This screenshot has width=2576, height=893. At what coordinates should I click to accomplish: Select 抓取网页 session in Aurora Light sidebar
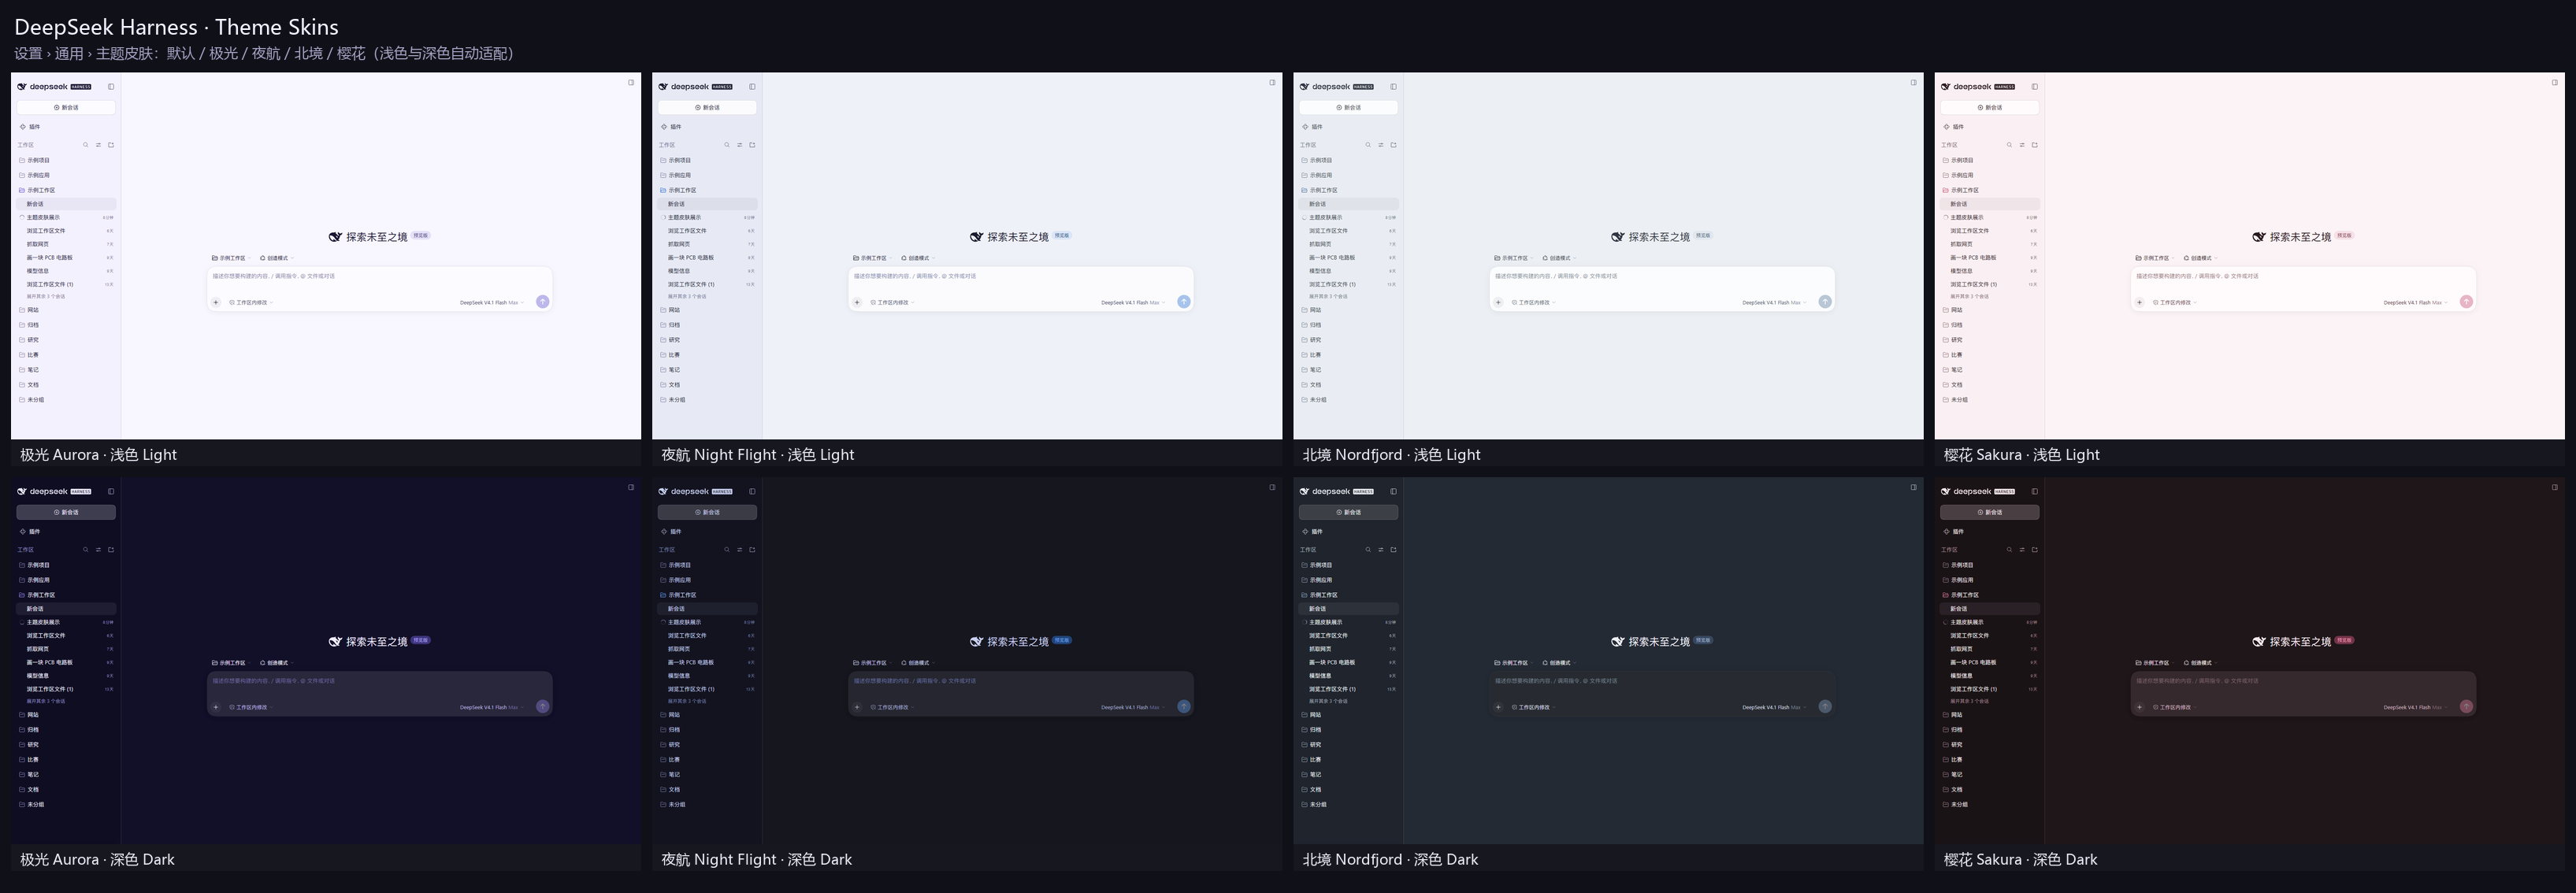point(66,244)
